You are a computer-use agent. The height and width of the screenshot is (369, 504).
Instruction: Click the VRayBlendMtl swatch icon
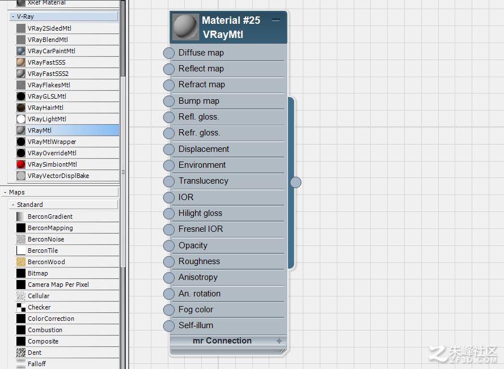(21, 40)
